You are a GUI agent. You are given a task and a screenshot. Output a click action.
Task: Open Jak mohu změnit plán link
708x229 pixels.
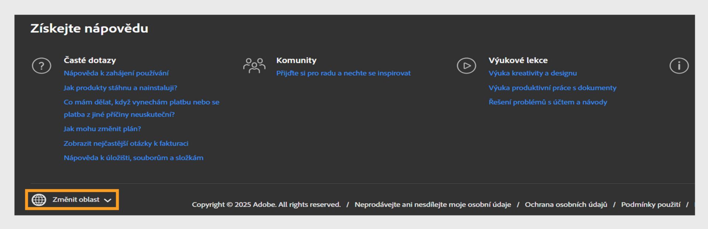[x=102, y=129]
